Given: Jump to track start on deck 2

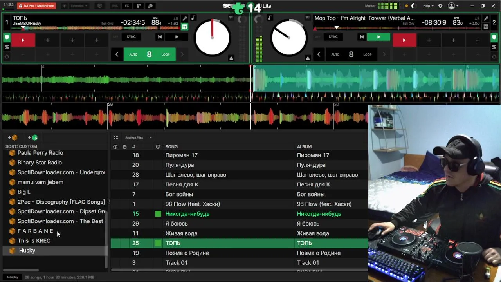Looking at the screenshot, I should 362,37.
